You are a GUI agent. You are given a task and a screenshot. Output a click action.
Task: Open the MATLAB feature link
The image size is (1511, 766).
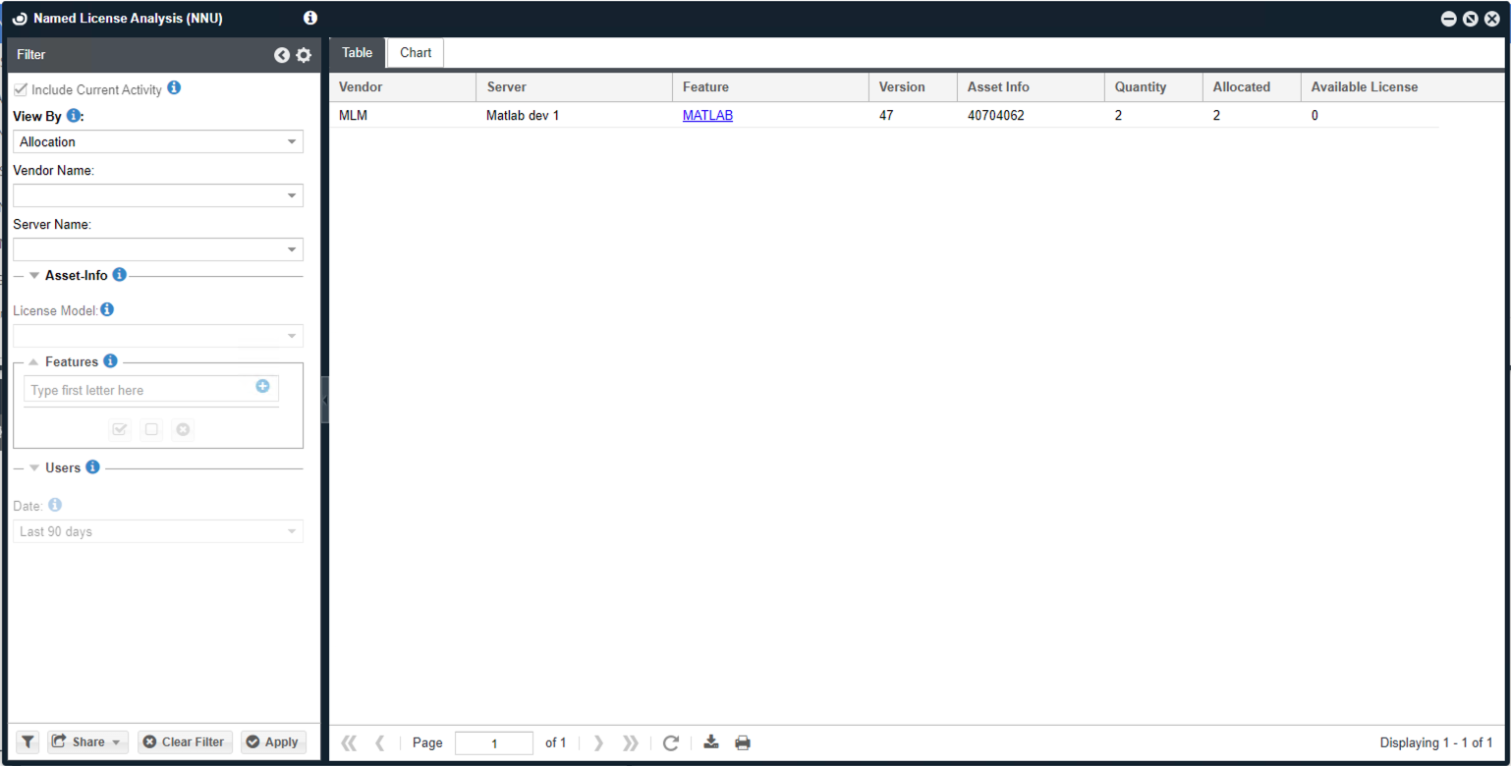click(x=707, y=115)
